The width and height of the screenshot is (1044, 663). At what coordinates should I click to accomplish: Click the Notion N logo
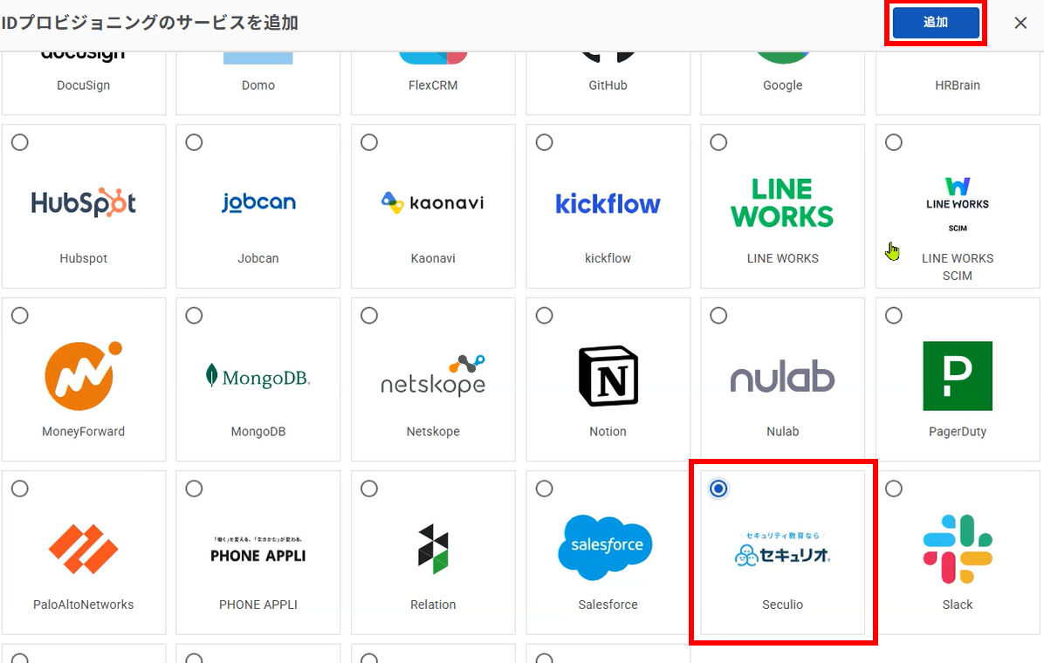(x=608, y=375)
